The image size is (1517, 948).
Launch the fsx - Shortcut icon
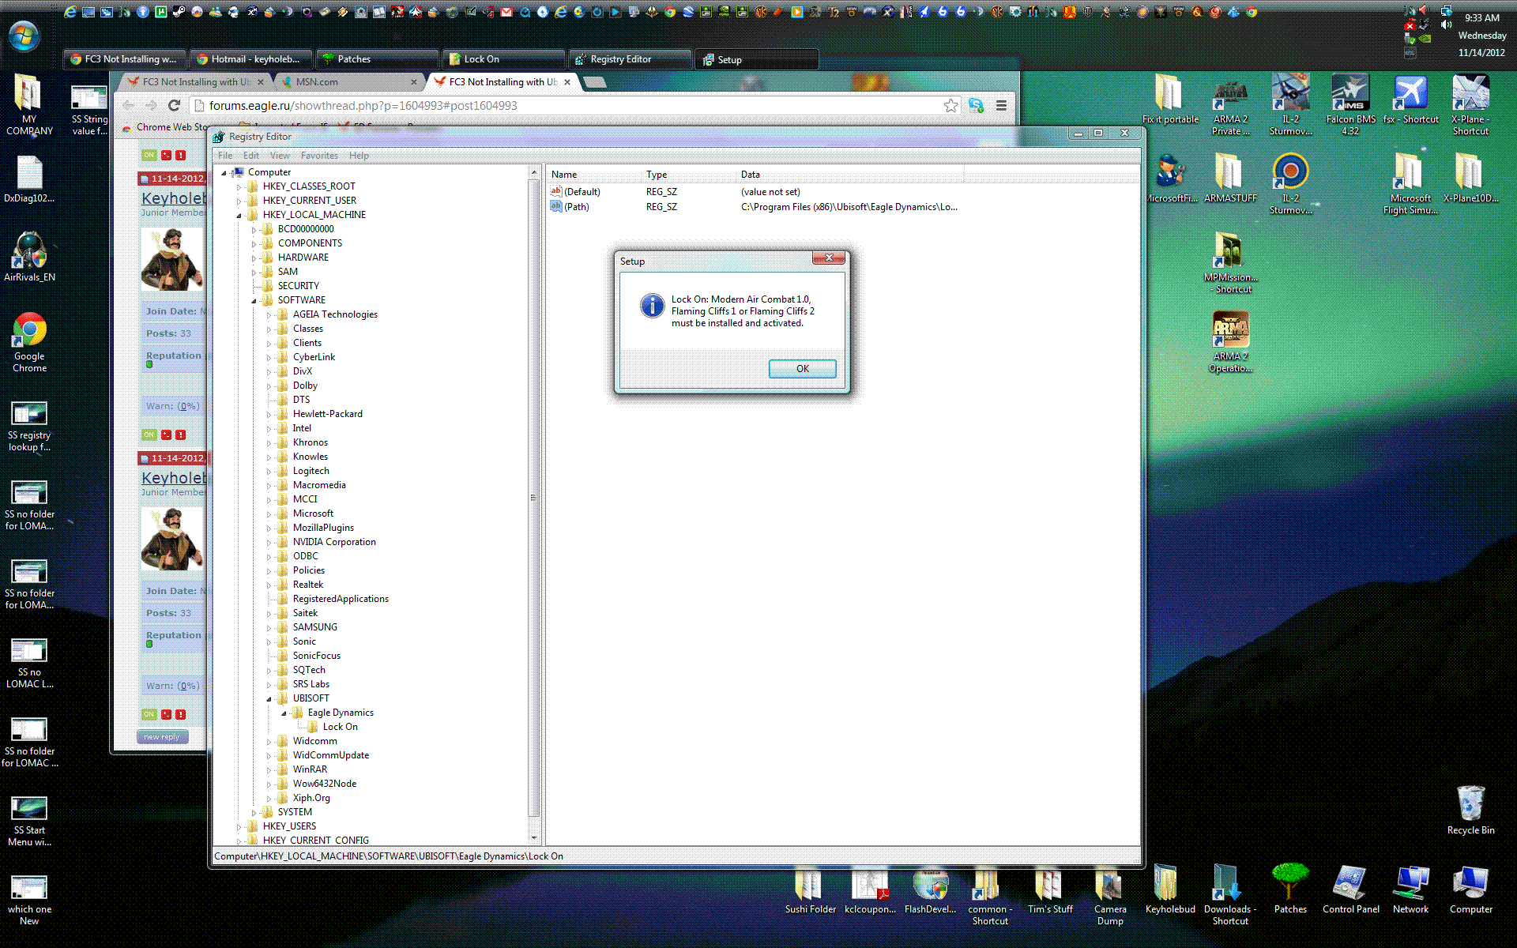click(x=1410, y=99)
